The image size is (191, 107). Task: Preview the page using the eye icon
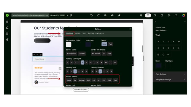(x=112, y=15)
